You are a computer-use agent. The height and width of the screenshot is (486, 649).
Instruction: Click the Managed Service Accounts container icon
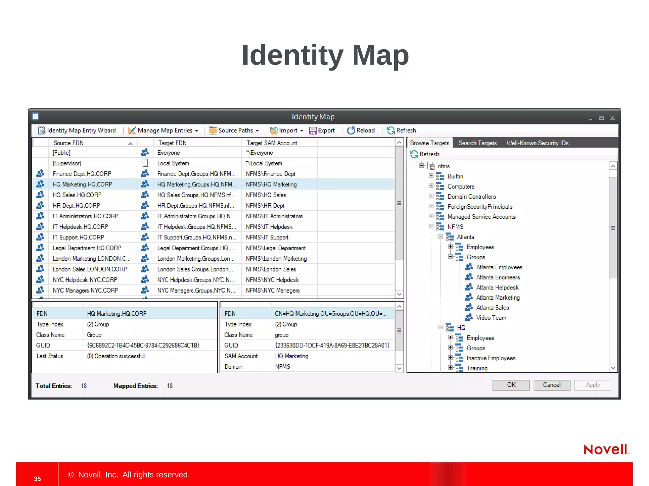coord(440,217)
